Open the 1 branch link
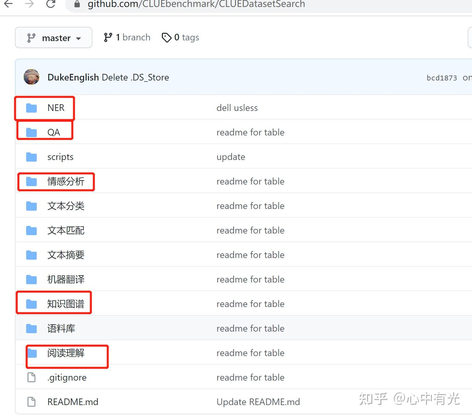This screenshot has width=472, height=418. (127, 37)
